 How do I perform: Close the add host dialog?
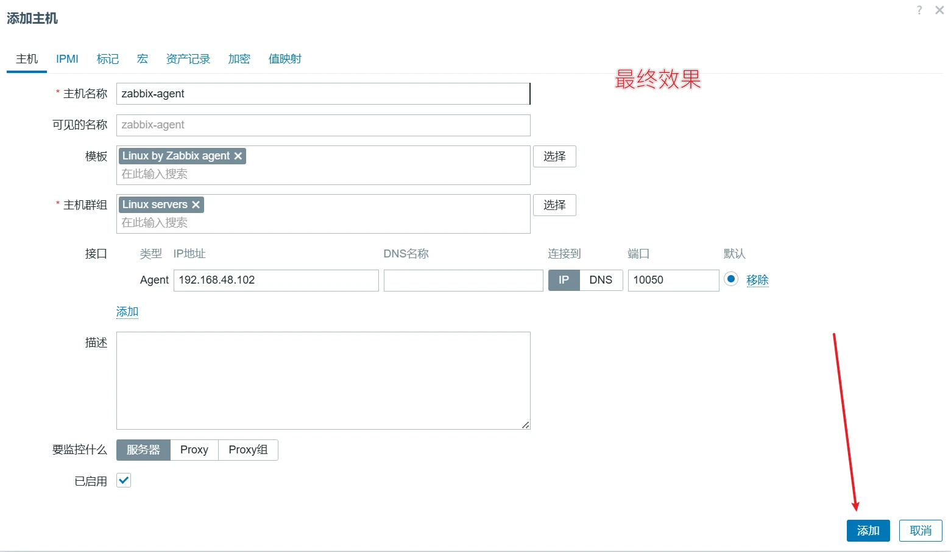pos(939,10)
